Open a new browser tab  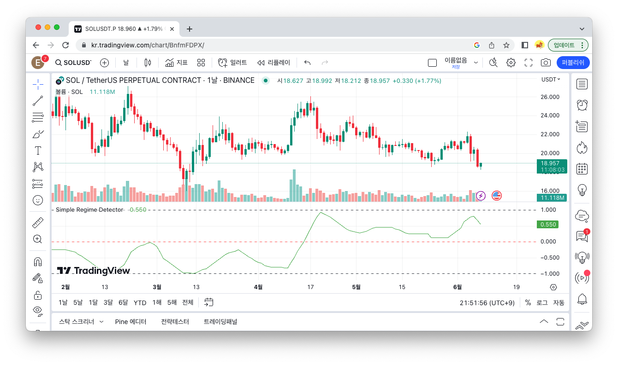[189, 29]
